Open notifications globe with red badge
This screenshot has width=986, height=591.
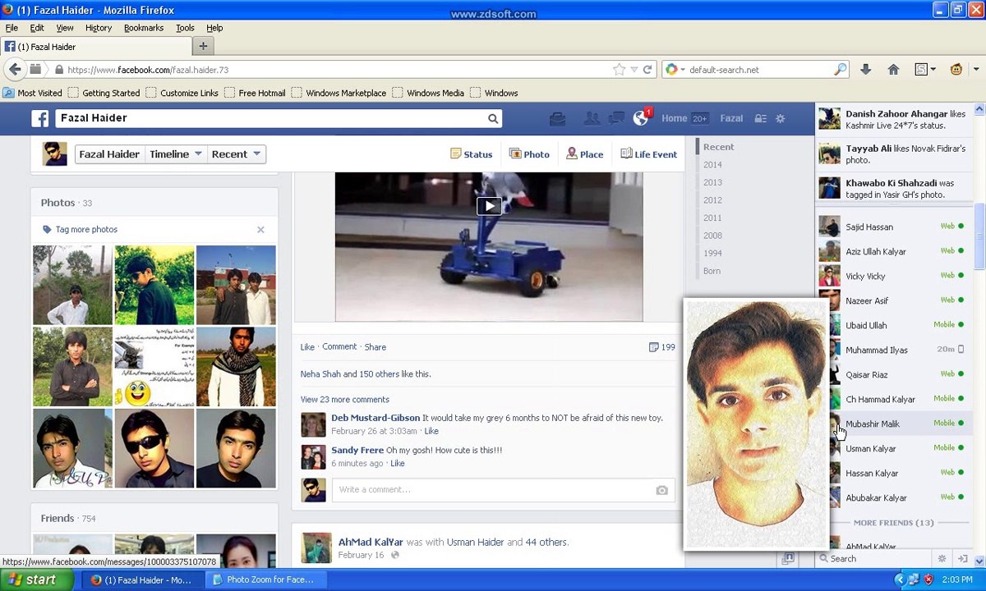point(642,117)
